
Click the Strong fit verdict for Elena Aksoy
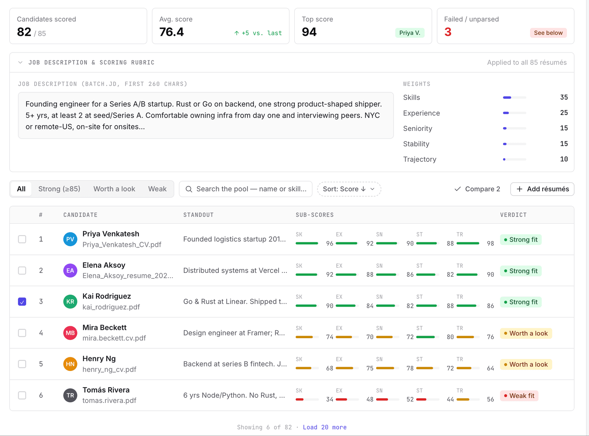521,271
